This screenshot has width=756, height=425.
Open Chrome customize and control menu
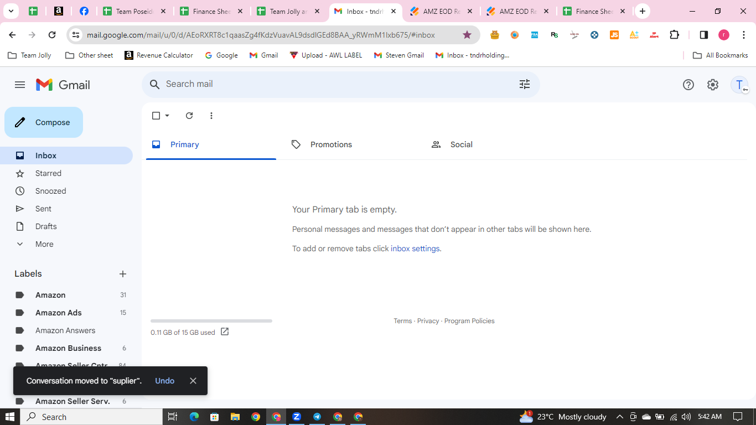[x=744, y=35]
